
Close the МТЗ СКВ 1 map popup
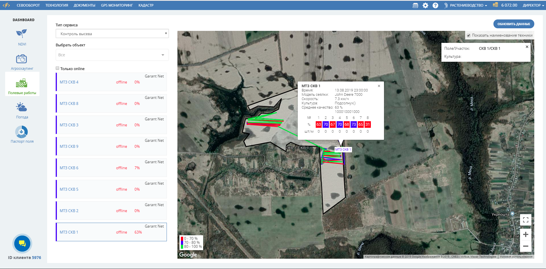point(379,86)
